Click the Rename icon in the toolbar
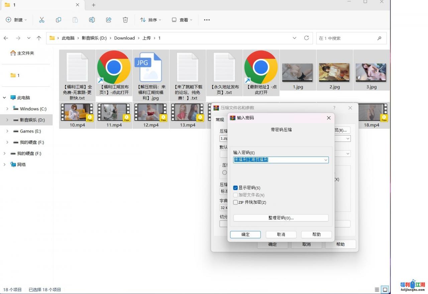The height and width of the screenshot is (294, 428). point(92,20)
